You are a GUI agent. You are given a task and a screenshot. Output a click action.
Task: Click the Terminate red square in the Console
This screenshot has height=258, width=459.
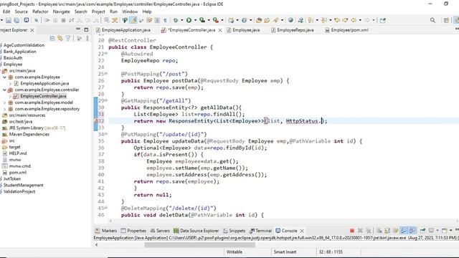(x=352, y=231)
